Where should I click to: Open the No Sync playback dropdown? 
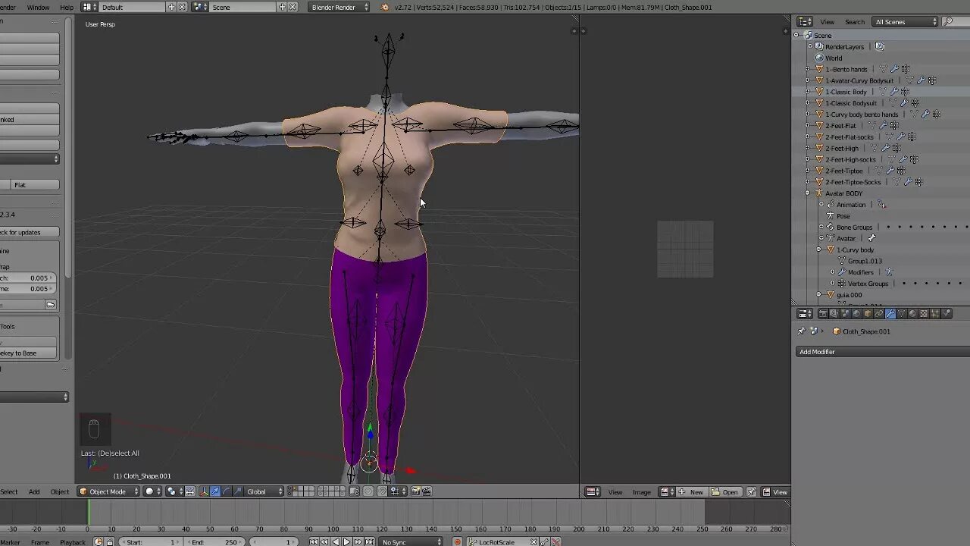click(x=411, y=542)
